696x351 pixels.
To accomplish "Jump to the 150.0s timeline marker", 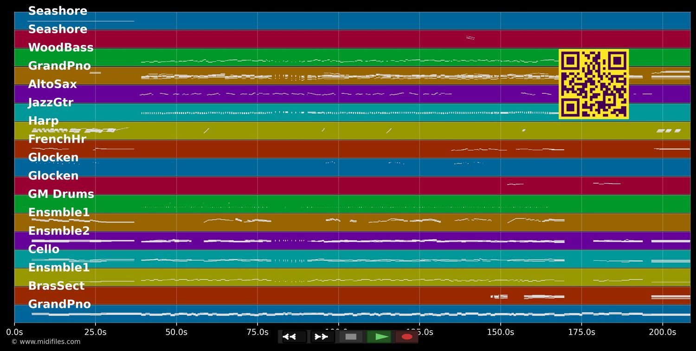I will pyautogui.click(x=500, y=332).
